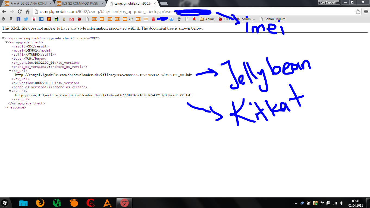Reload the page with the refresh icon
370x208 pixels.
20,12
